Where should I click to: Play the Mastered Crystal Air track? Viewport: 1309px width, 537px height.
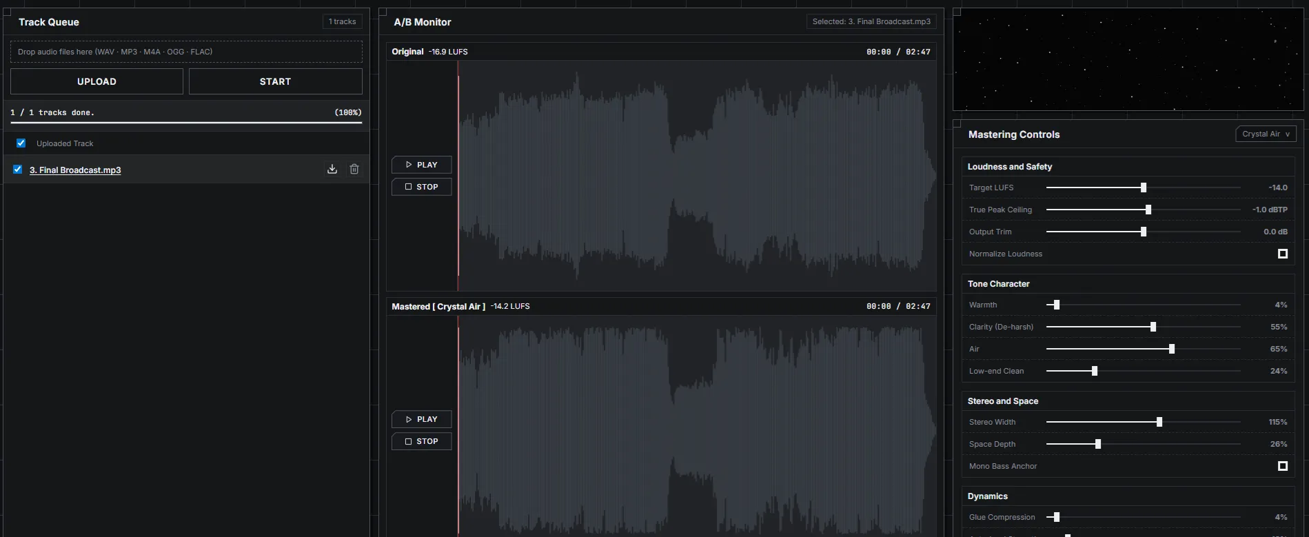coord(421,419)
